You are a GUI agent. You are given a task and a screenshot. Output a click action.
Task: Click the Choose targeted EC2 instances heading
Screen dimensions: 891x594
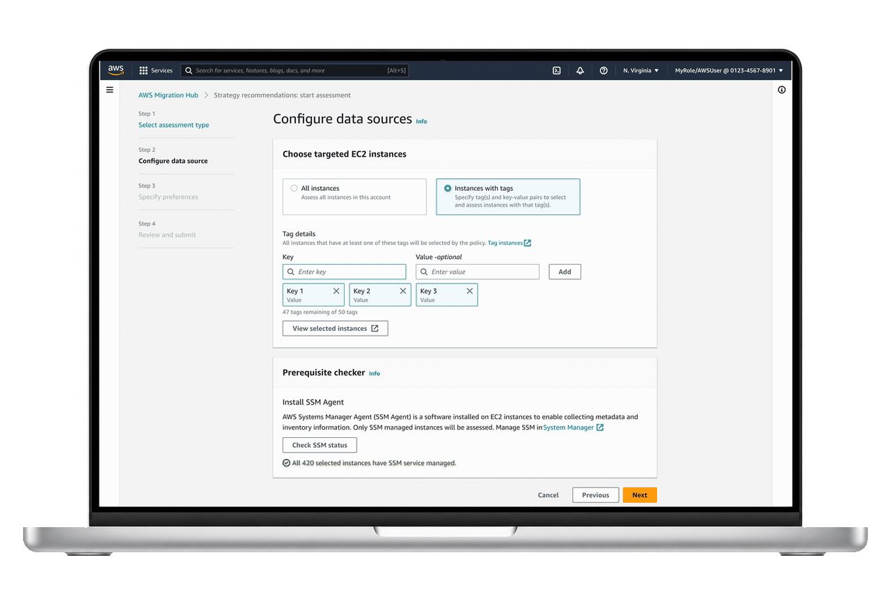[345, 154]
